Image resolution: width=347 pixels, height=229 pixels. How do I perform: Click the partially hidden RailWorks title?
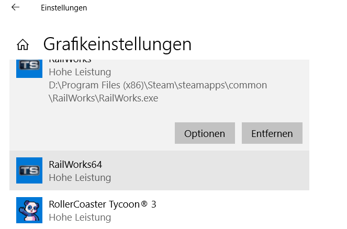[x=70, y=61]
